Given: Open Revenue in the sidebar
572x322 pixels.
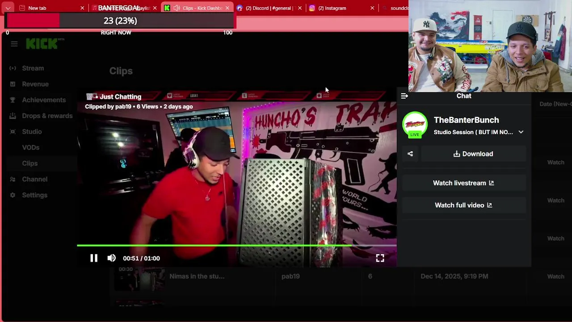Looking at the screenshot, I should pyautogui.click(x=35, y=84).
